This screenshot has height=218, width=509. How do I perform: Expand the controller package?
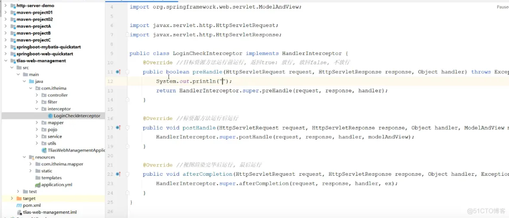pos(37,95)
